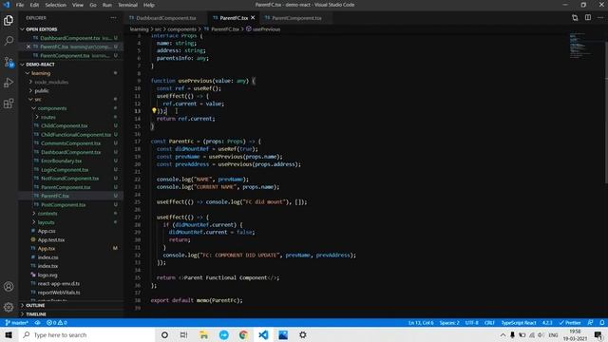Open the Source Control view
608x342 pixels.
point(9,62)
